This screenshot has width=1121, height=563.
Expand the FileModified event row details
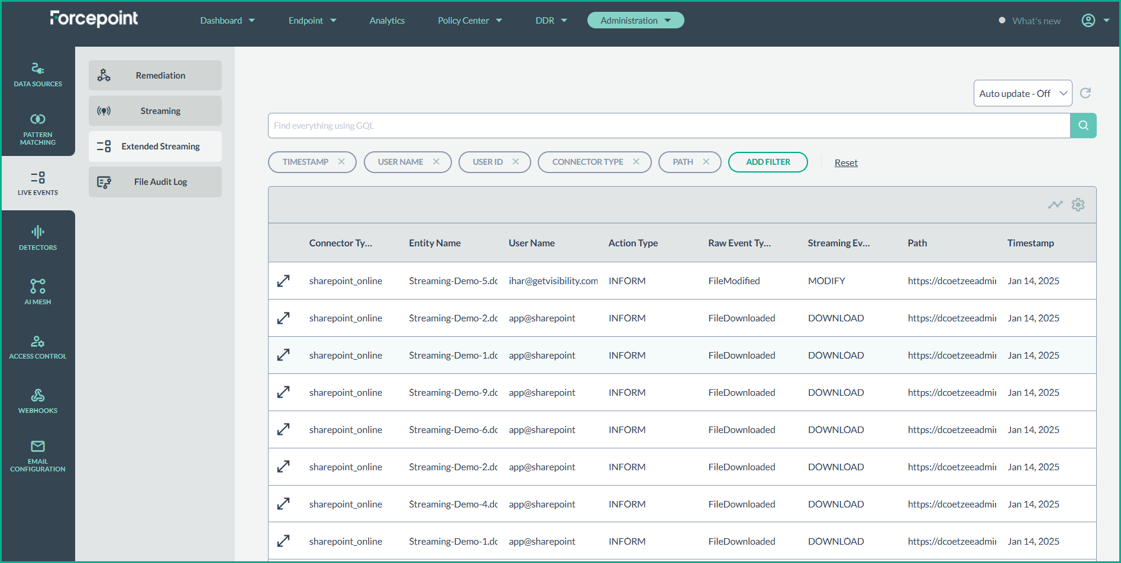[283, 281]
